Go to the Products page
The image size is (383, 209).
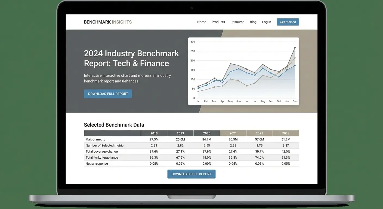click(218, 22)
